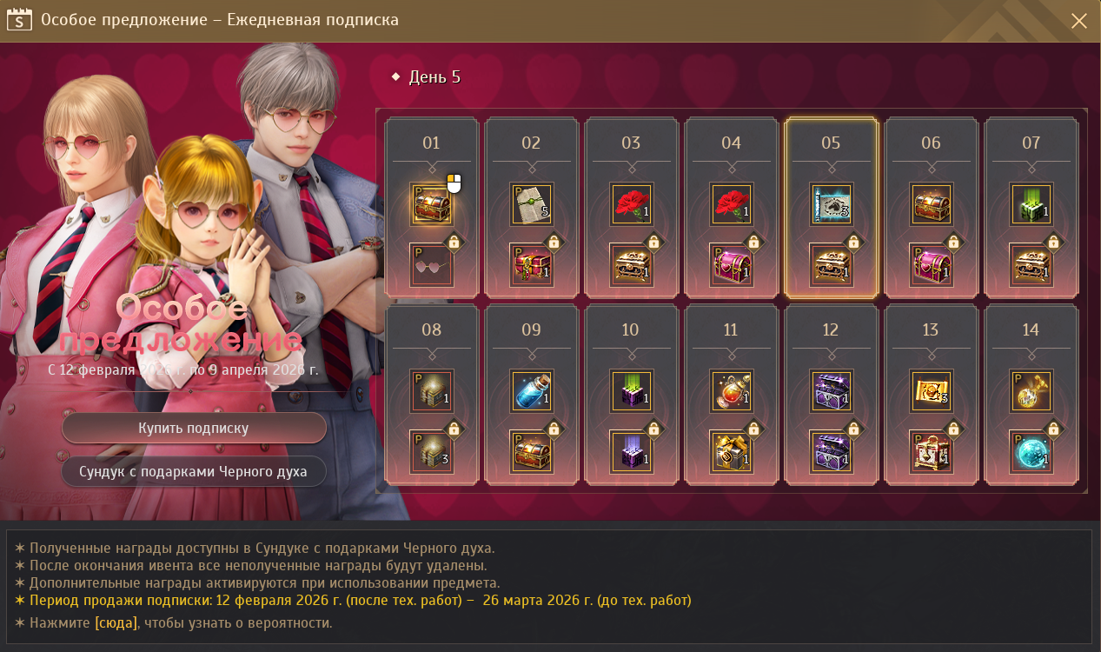Click the cyan orb locked reward on Day 14
Image resolution: width=1101 pixels, height=652 pixels.
(x=1031, y=451)
